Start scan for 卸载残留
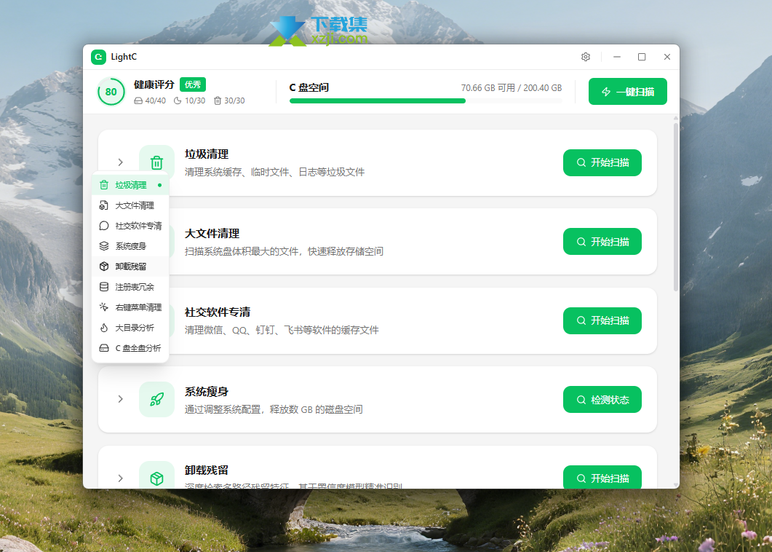 (x=602, y=478)
